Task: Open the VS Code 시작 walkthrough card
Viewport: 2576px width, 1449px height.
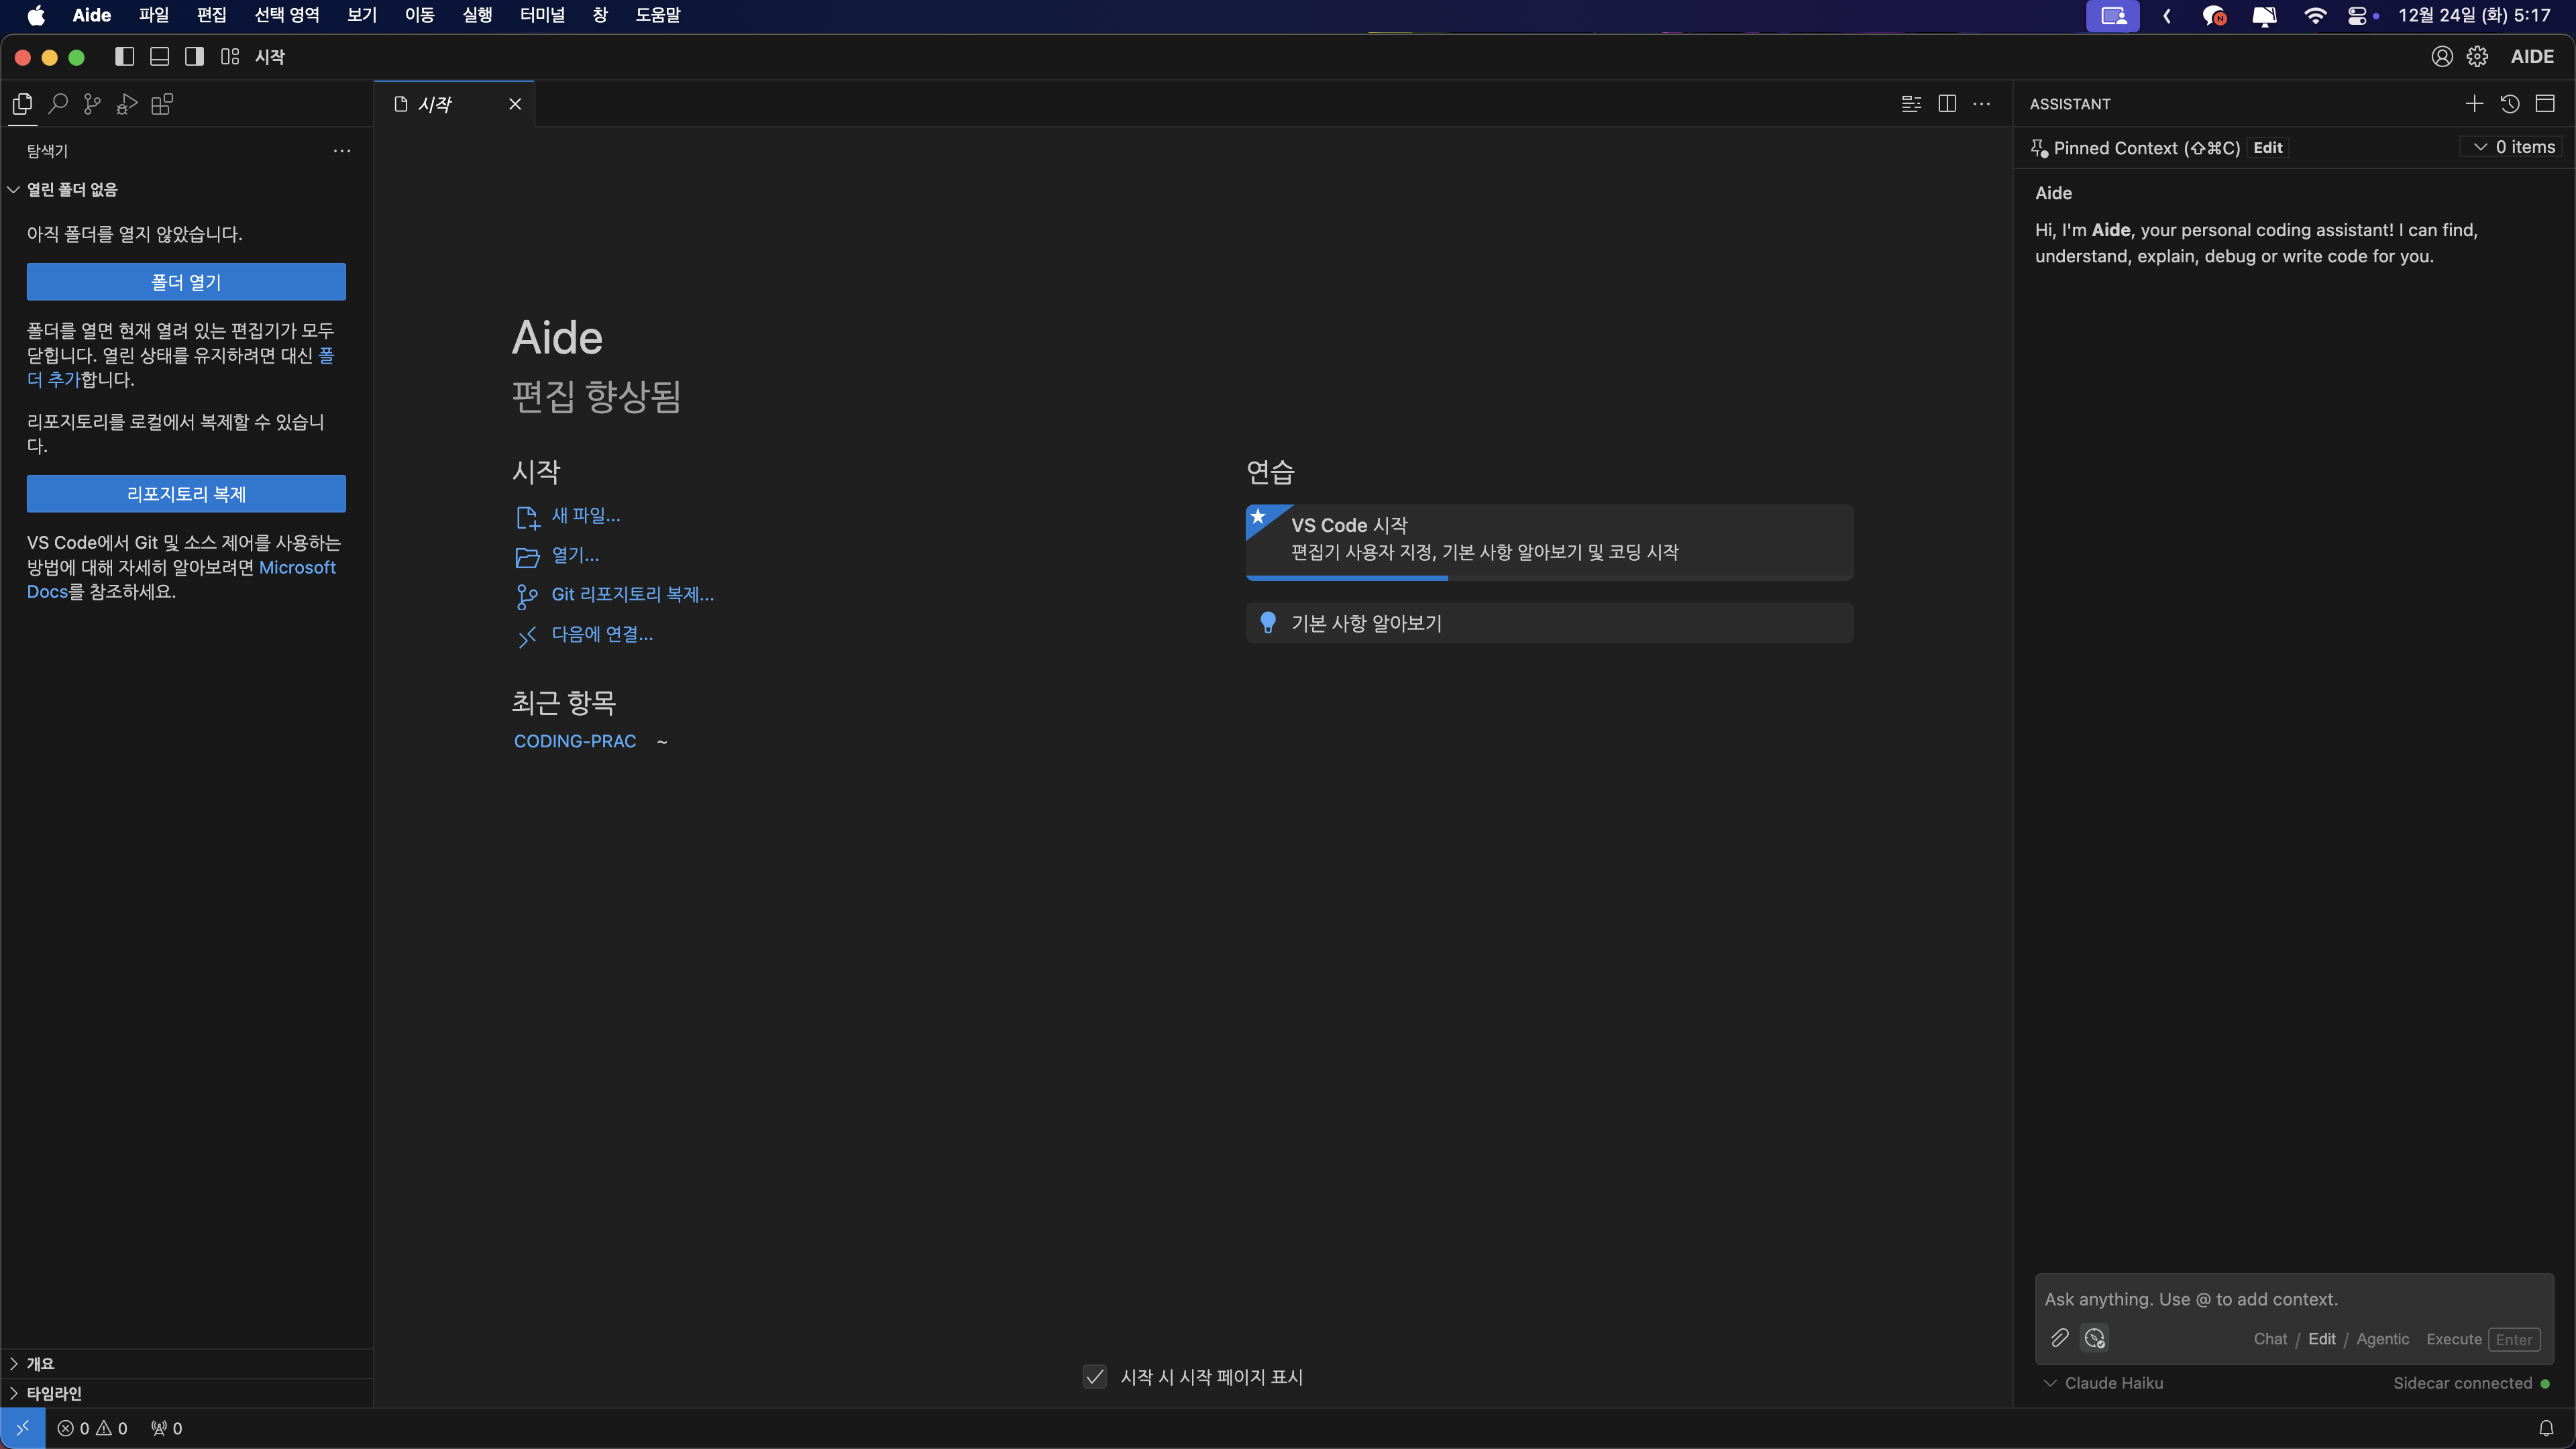Action: click(1549, 542)
